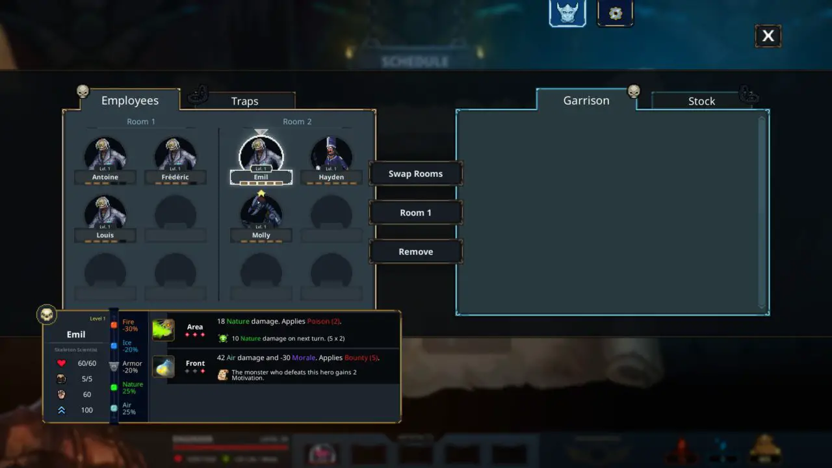Open the settings gear icon
Viewport: 832px width, 468px height.
615,13
